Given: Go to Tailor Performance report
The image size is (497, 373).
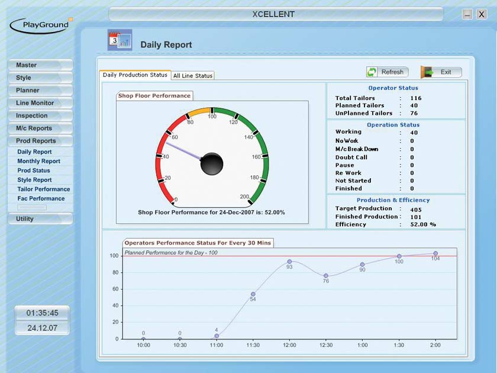Looking at the screenshot, I should pyautogui.click(x=43, y=189).
